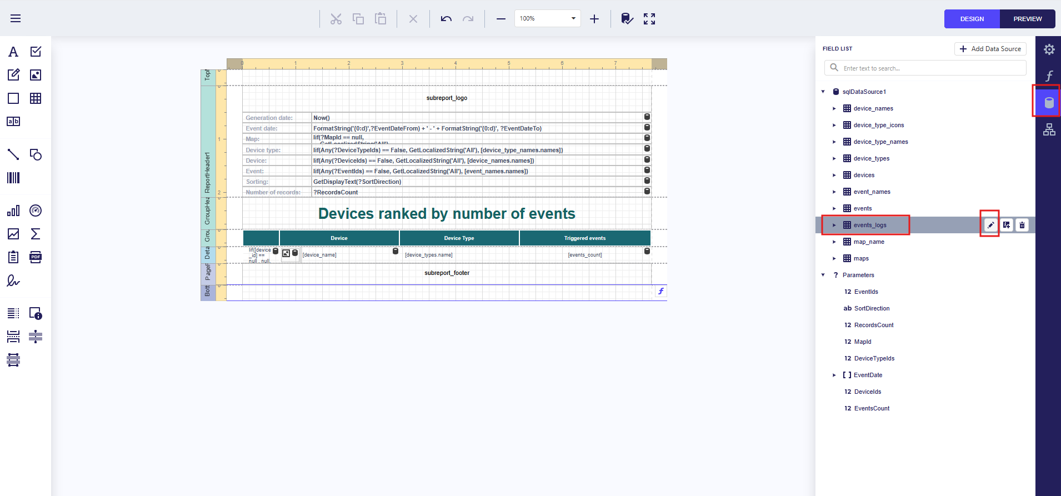
Task: Toggle full screen mode
Action: (649, 19)
